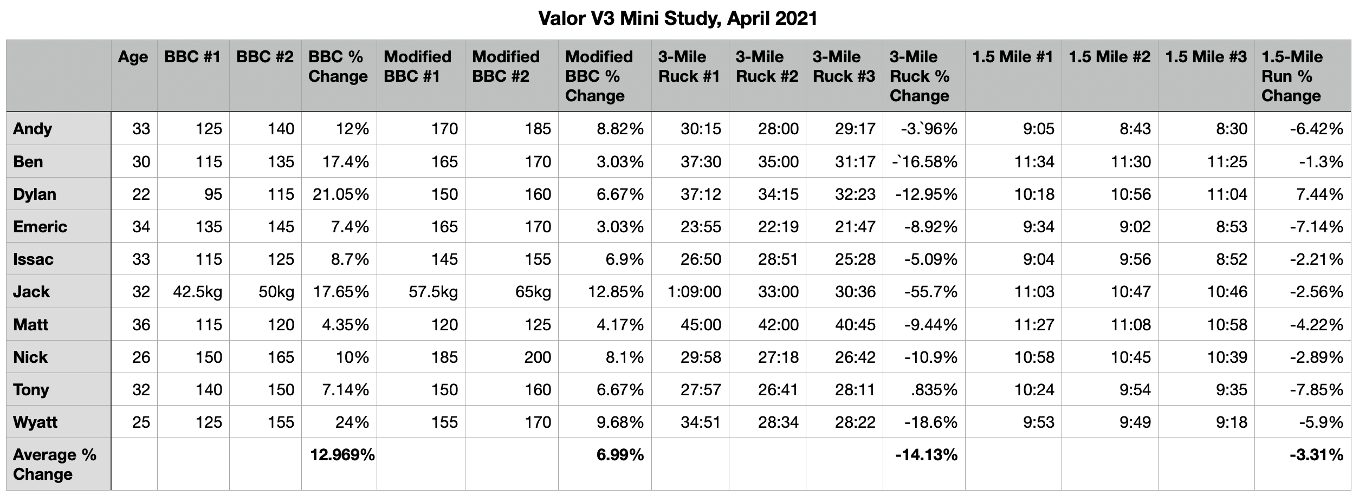Viewport: 1359px width, 496px height.
Task: Select the Age column header
Action: (133, 57)
